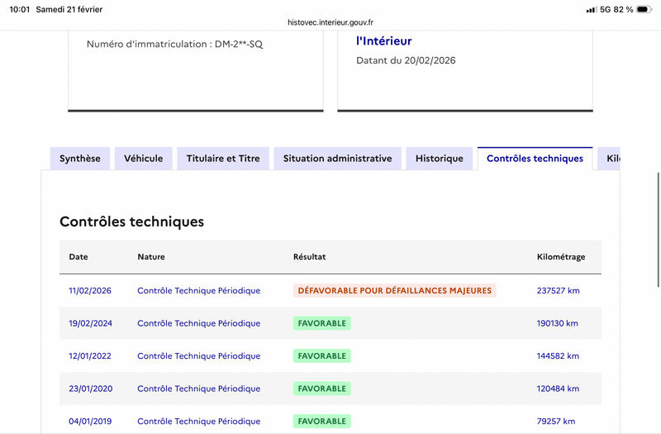Click the 11/02/2026 inspection date

click(90, 291)
